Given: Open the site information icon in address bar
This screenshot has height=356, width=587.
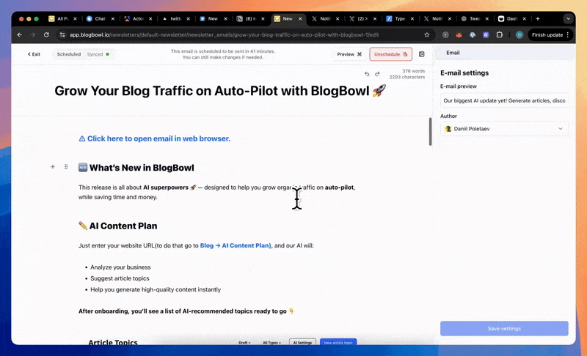Looking at the screenshot, I should (62, 34).
